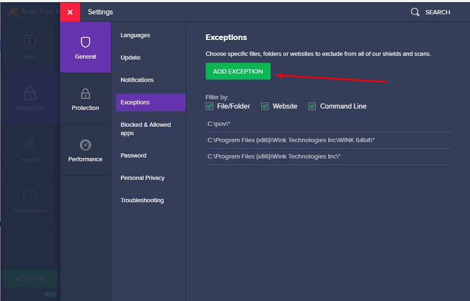Disable the Command Line filter checkbox
470x301 pixels.
coord(312,106)
